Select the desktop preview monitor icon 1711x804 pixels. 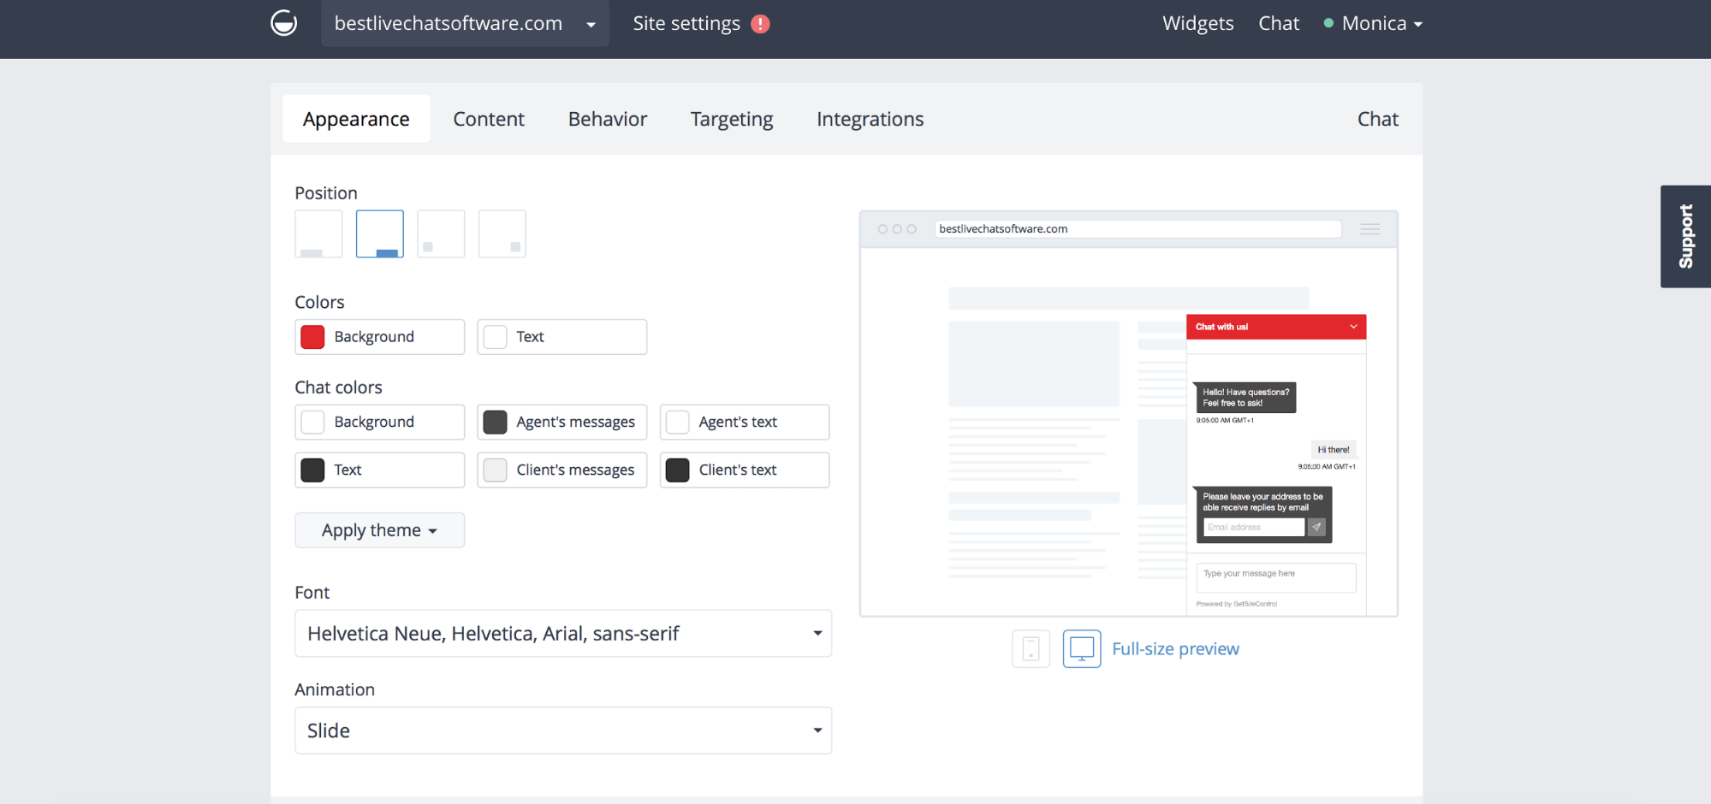(1082, 649)
